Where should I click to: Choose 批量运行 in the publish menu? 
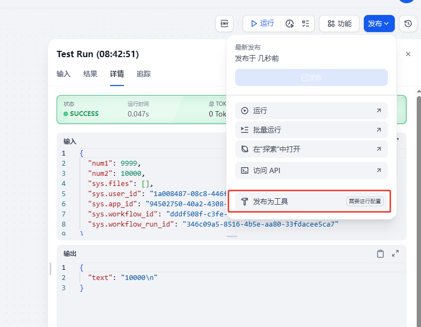[311, 130]
